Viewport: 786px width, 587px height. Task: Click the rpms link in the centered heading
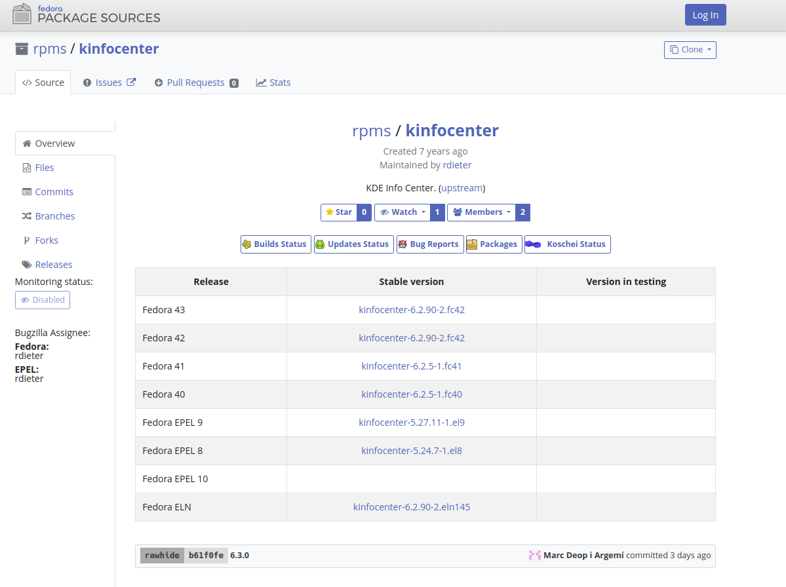(372, 130)
